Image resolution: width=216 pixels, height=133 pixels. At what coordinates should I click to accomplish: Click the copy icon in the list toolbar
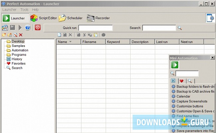pyautogui.click(x=90, y=35)
